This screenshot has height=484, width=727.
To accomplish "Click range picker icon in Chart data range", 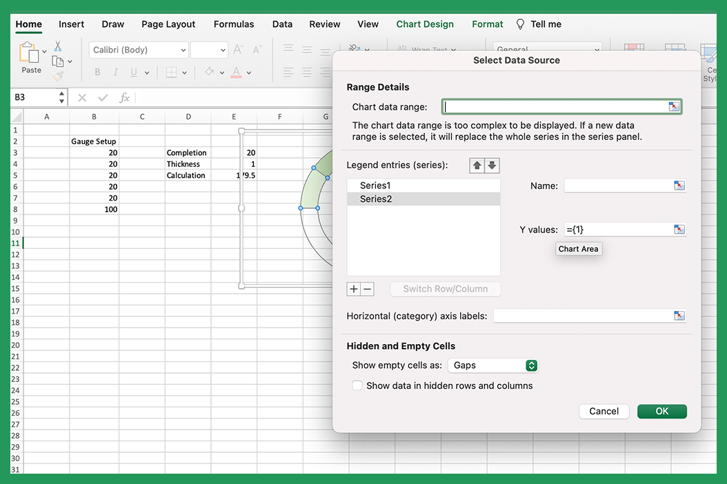I will click(674, 107).
